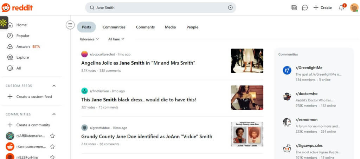Favorite r/announcements with the star

[x=52, y=147]
